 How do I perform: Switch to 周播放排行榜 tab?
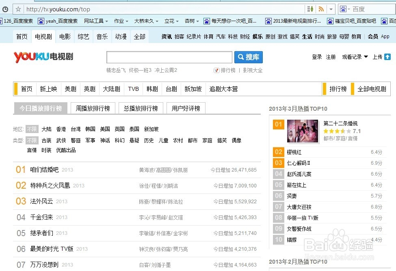[93, 108]
